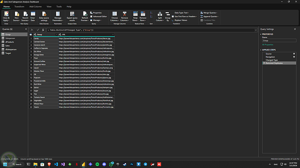
Task: Click the Candy cell
Action: (x=46, y=38)
